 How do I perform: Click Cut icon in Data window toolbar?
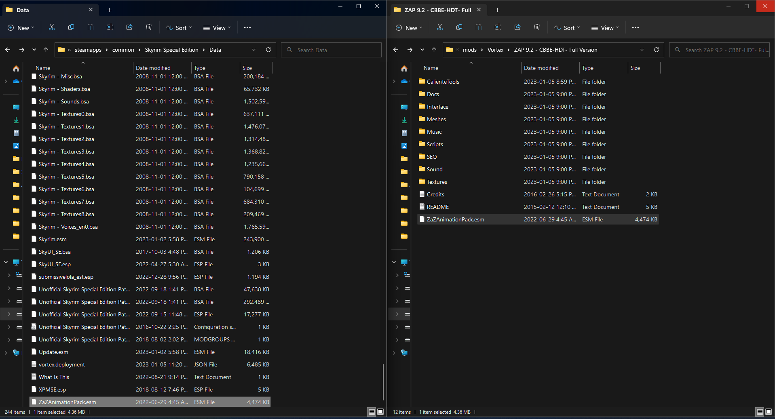click(52, 27)
